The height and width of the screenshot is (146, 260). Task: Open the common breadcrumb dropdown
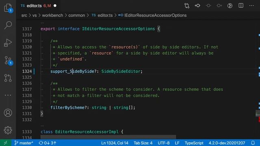click(x=77, y=15)
